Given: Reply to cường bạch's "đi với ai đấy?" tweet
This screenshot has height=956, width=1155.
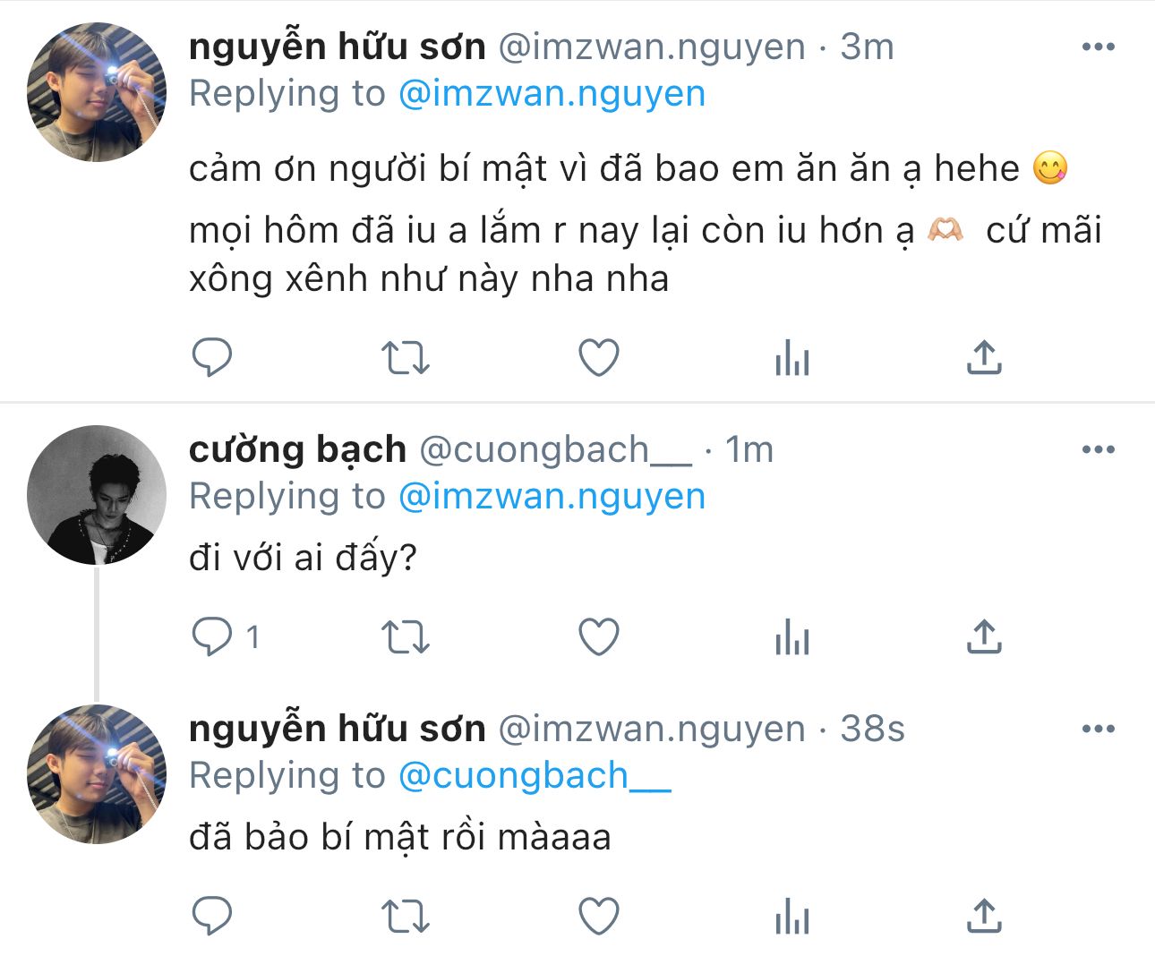Looking at the screenshot, I should point(212,637).
